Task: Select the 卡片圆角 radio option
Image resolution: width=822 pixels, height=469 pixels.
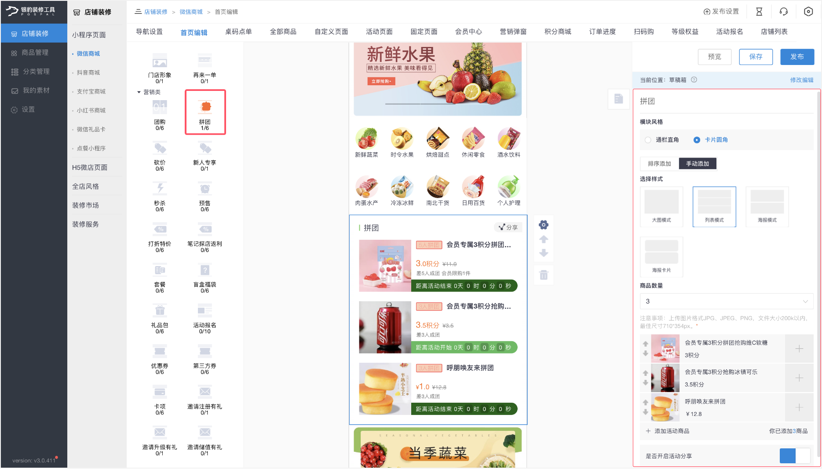Action: (x=697, y=140)
